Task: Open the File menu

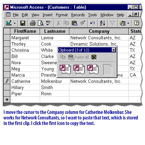Action: coord(16,15)
